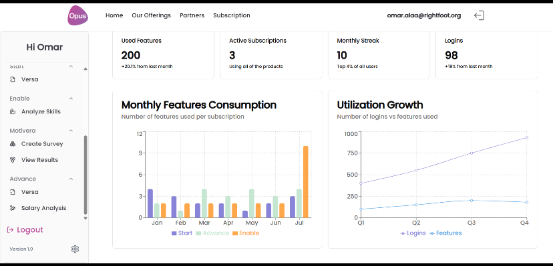553x266 pixels.
Task: Click 'Using all of the products' text
Action: [x=256, y=67]
